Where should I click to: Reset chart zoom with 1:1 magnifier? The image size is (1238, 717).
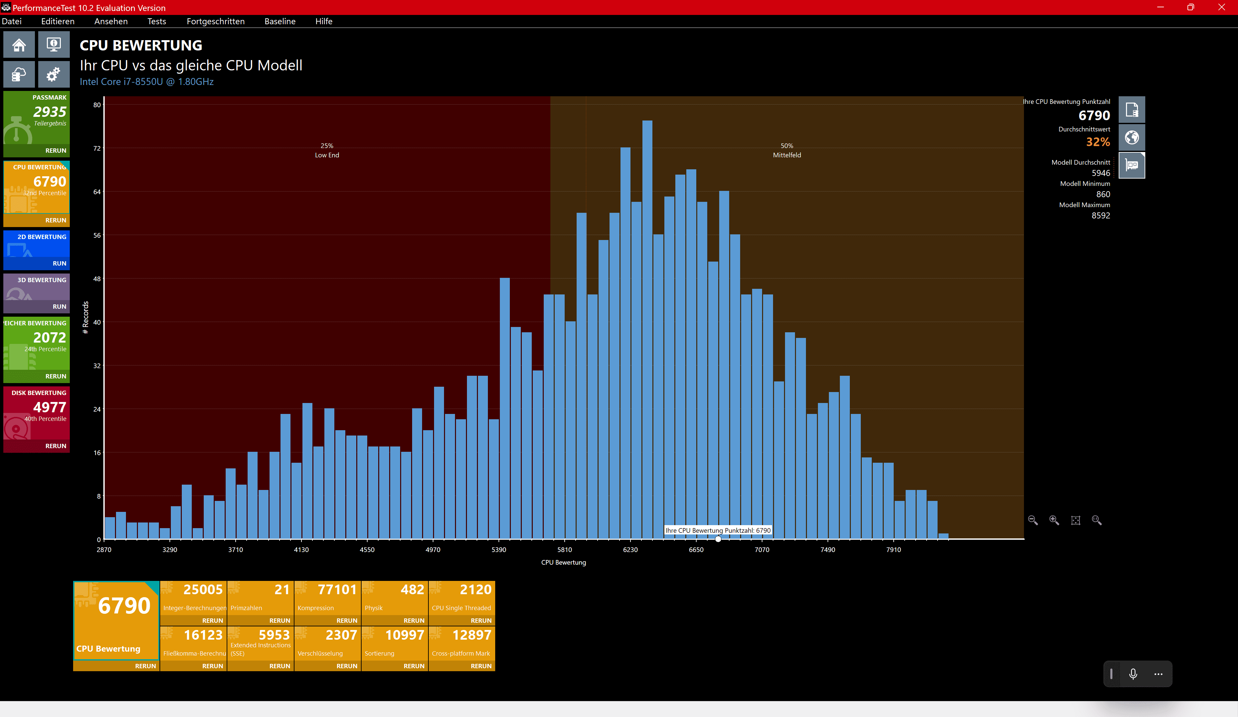tap(1096, 520)
